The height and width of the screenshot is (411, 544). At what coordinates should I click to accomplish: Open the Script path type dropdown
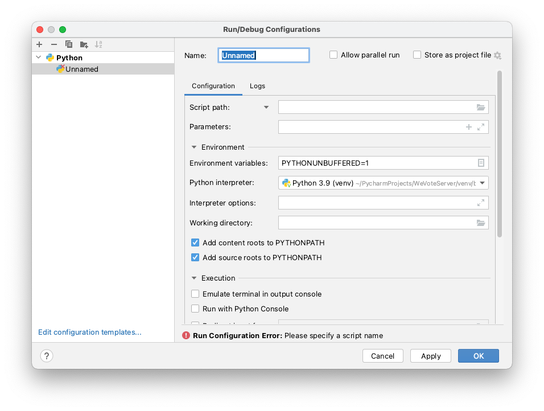pos(266,107)
